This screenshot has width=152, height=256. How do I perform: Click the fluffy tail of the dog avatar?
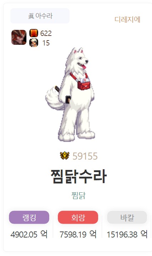[53, 98]
